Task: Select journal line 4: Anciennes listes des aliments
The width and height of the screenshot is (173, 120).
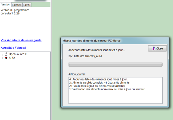Action: [x=99, y=79]
